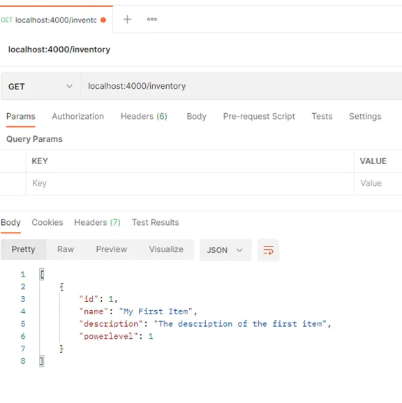This screenshot has width=402, height=403.
Task: Click the KEY column header
Action: (40, 161)
